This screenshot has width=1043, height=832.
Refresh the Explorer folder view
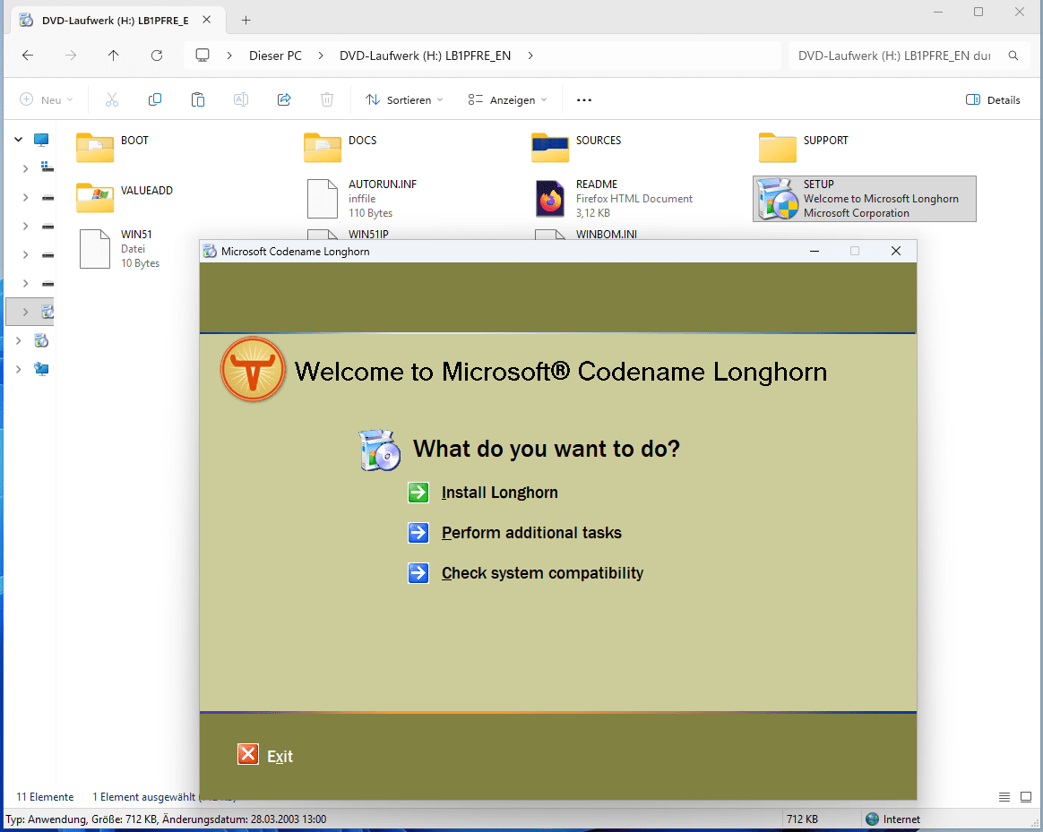click(157, 56)
